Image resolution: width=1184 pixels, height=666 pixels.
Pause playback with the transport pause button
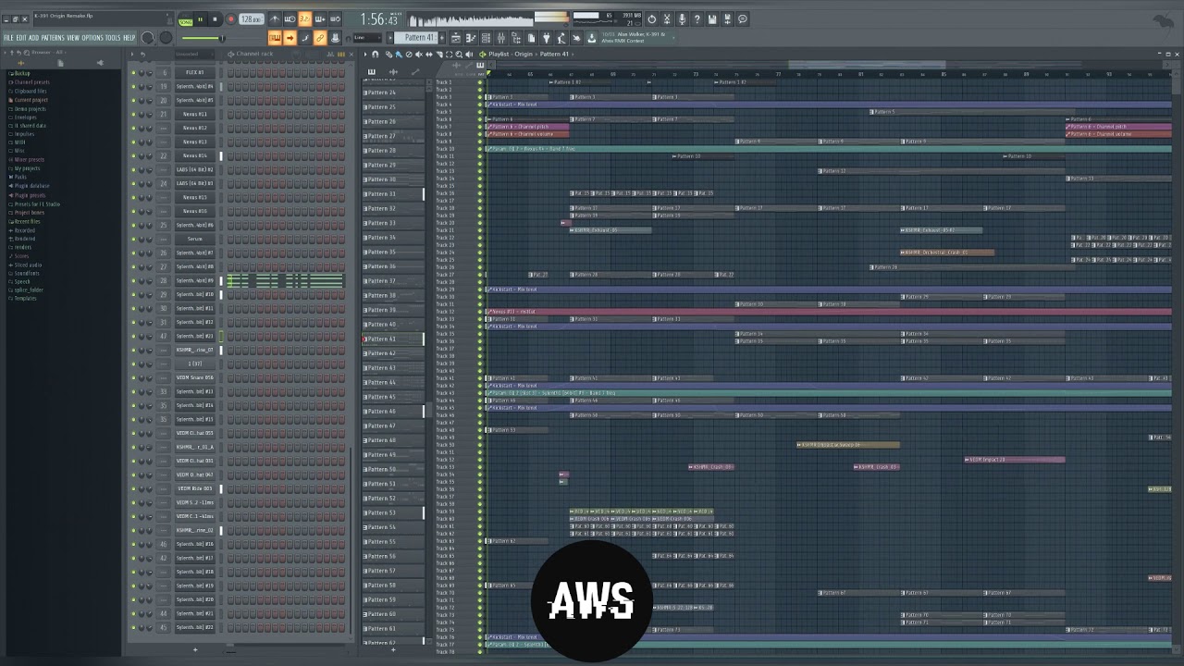[200, 19]
